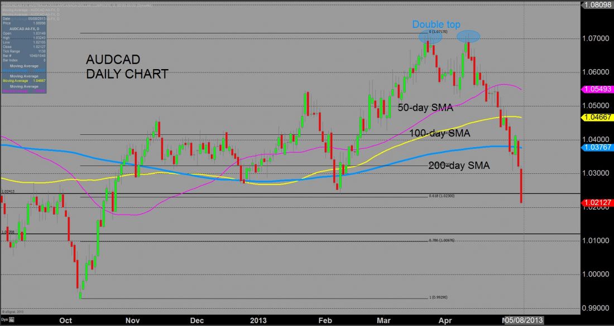Click the 200-day SMA label
This screenshot has width=614, height=326.
click(459, 166)
